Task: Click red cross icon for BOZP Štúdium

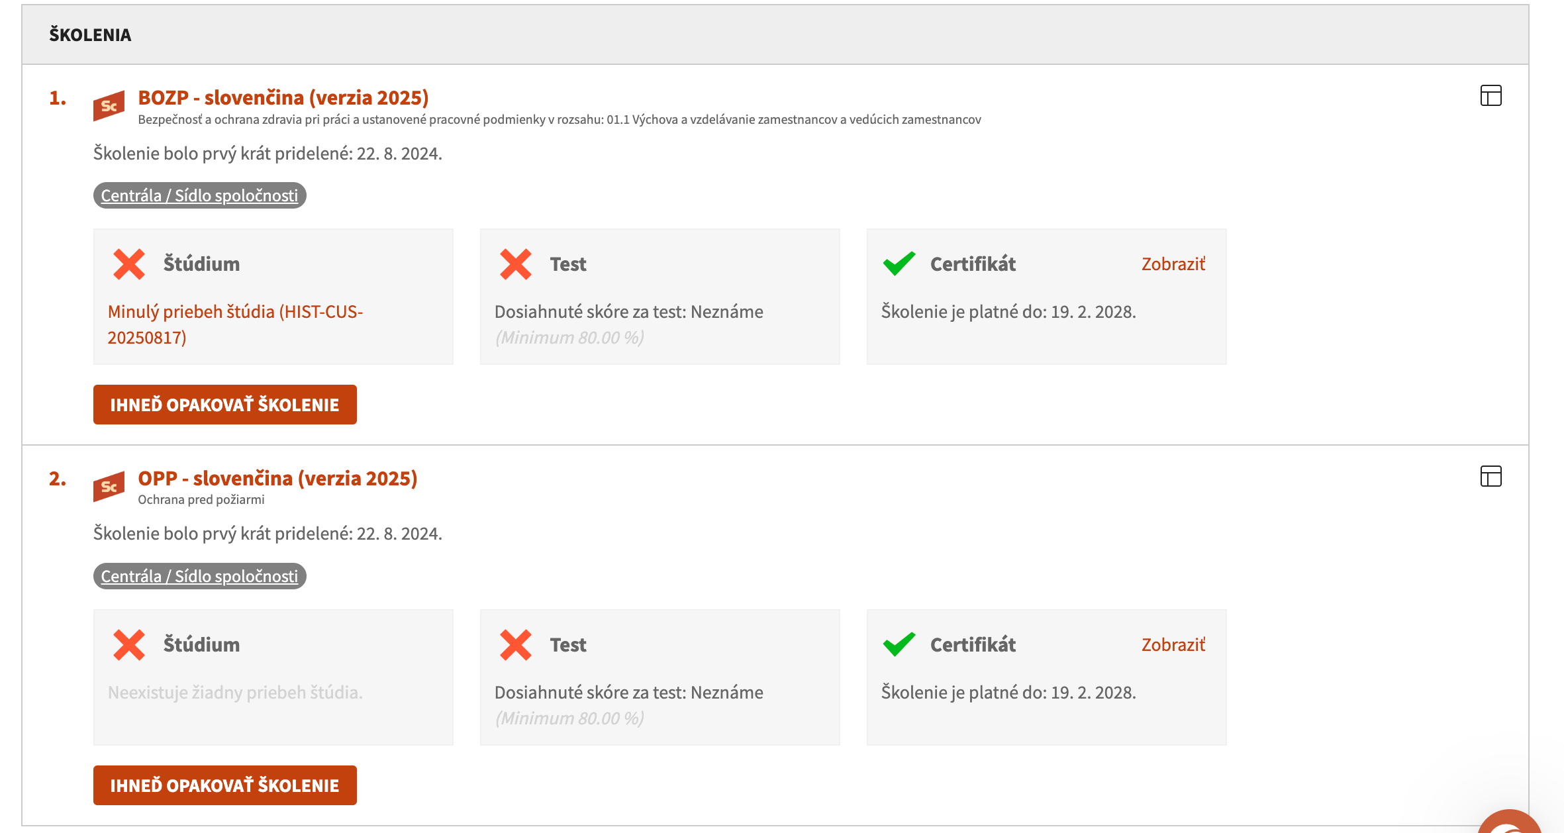Action: (129, 264)
